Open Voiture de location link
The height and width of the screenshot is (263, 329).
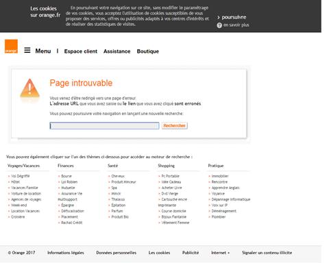click(x=26, y=194)
